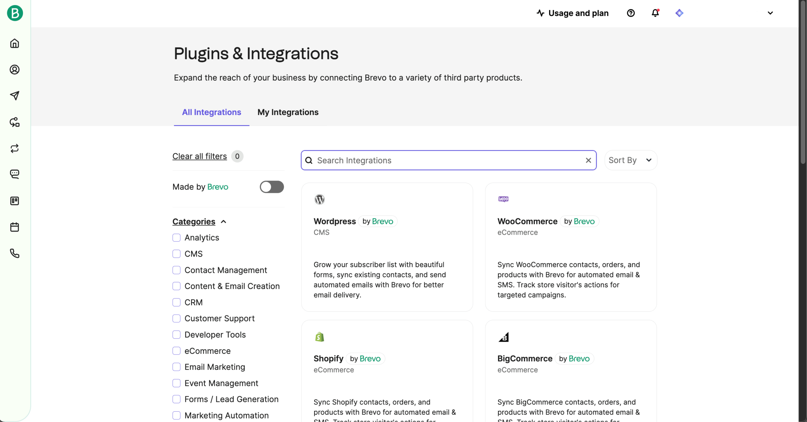Screen dimensions: 807x422
Task: Open the WooCommerce integration title
Action: tap(527, 221)
